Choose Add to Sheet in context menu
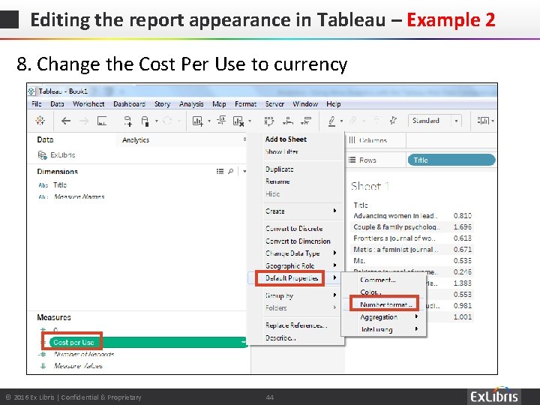Viewport: 540px width, 405px height. coord(286,139)
